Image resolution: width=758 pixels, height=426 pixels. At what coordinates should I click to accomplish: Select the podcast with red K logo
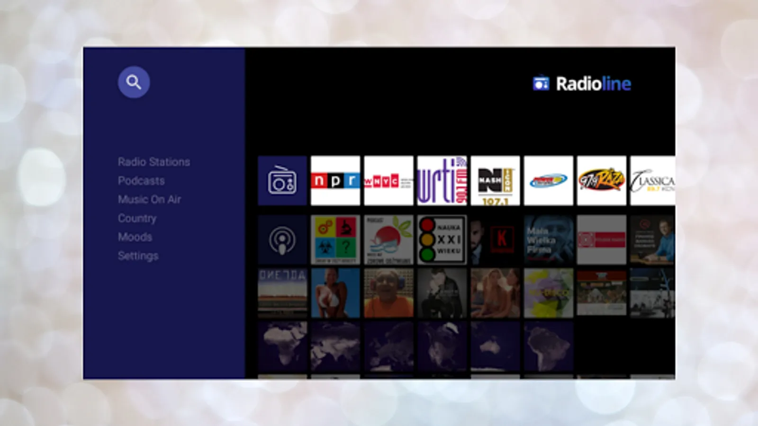tap(495, 240)
